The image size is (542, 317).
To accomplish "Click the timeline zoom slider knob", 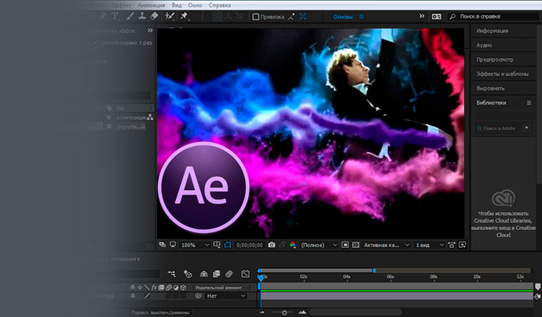I will click(x=284, y=312).
